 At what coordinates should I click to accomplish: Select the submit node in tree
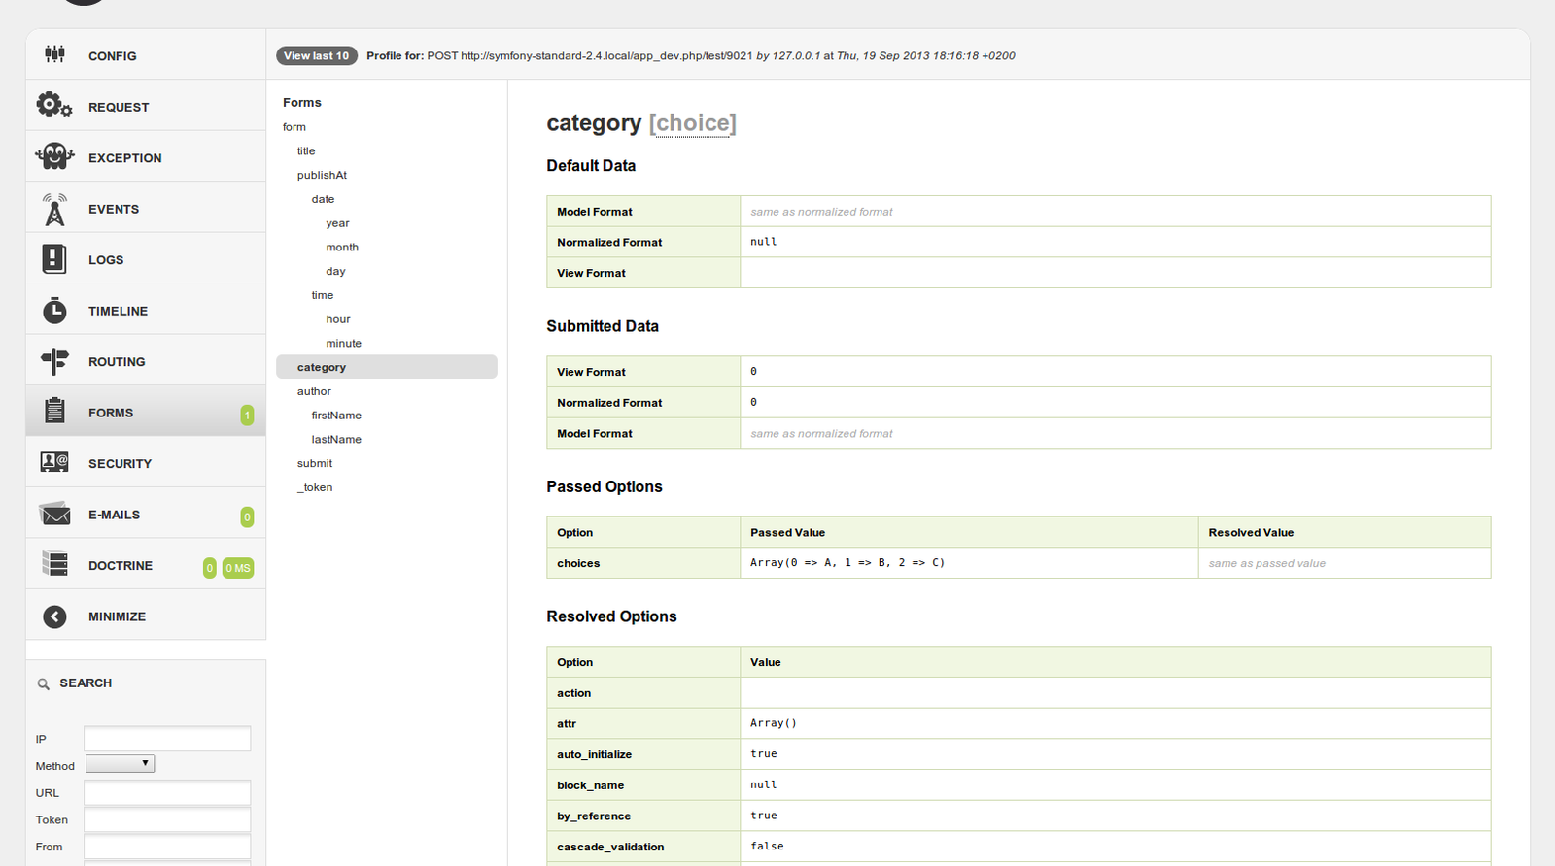point(315,464)
